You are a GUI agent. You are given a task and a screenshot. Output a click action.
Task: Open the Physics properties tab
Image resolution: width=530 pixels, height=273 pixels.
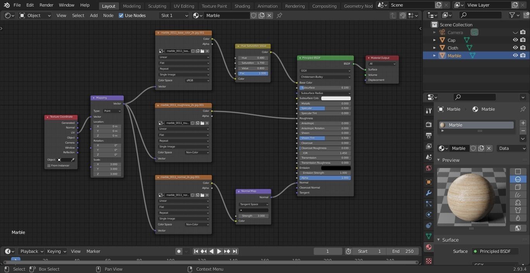[429, 215]
